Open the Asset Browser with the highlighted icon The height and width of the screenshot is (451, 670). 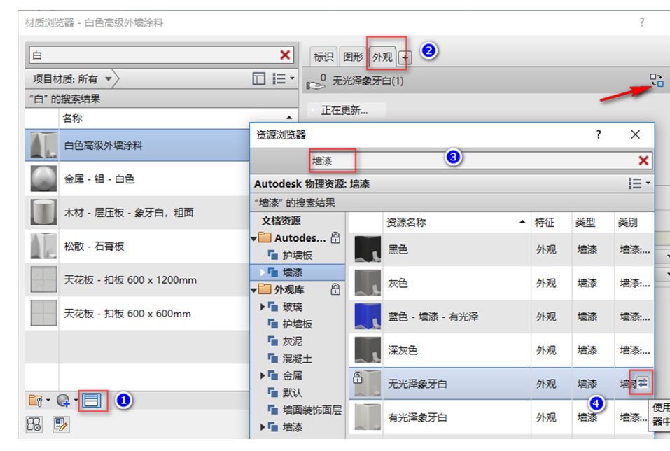pos(93,401)
